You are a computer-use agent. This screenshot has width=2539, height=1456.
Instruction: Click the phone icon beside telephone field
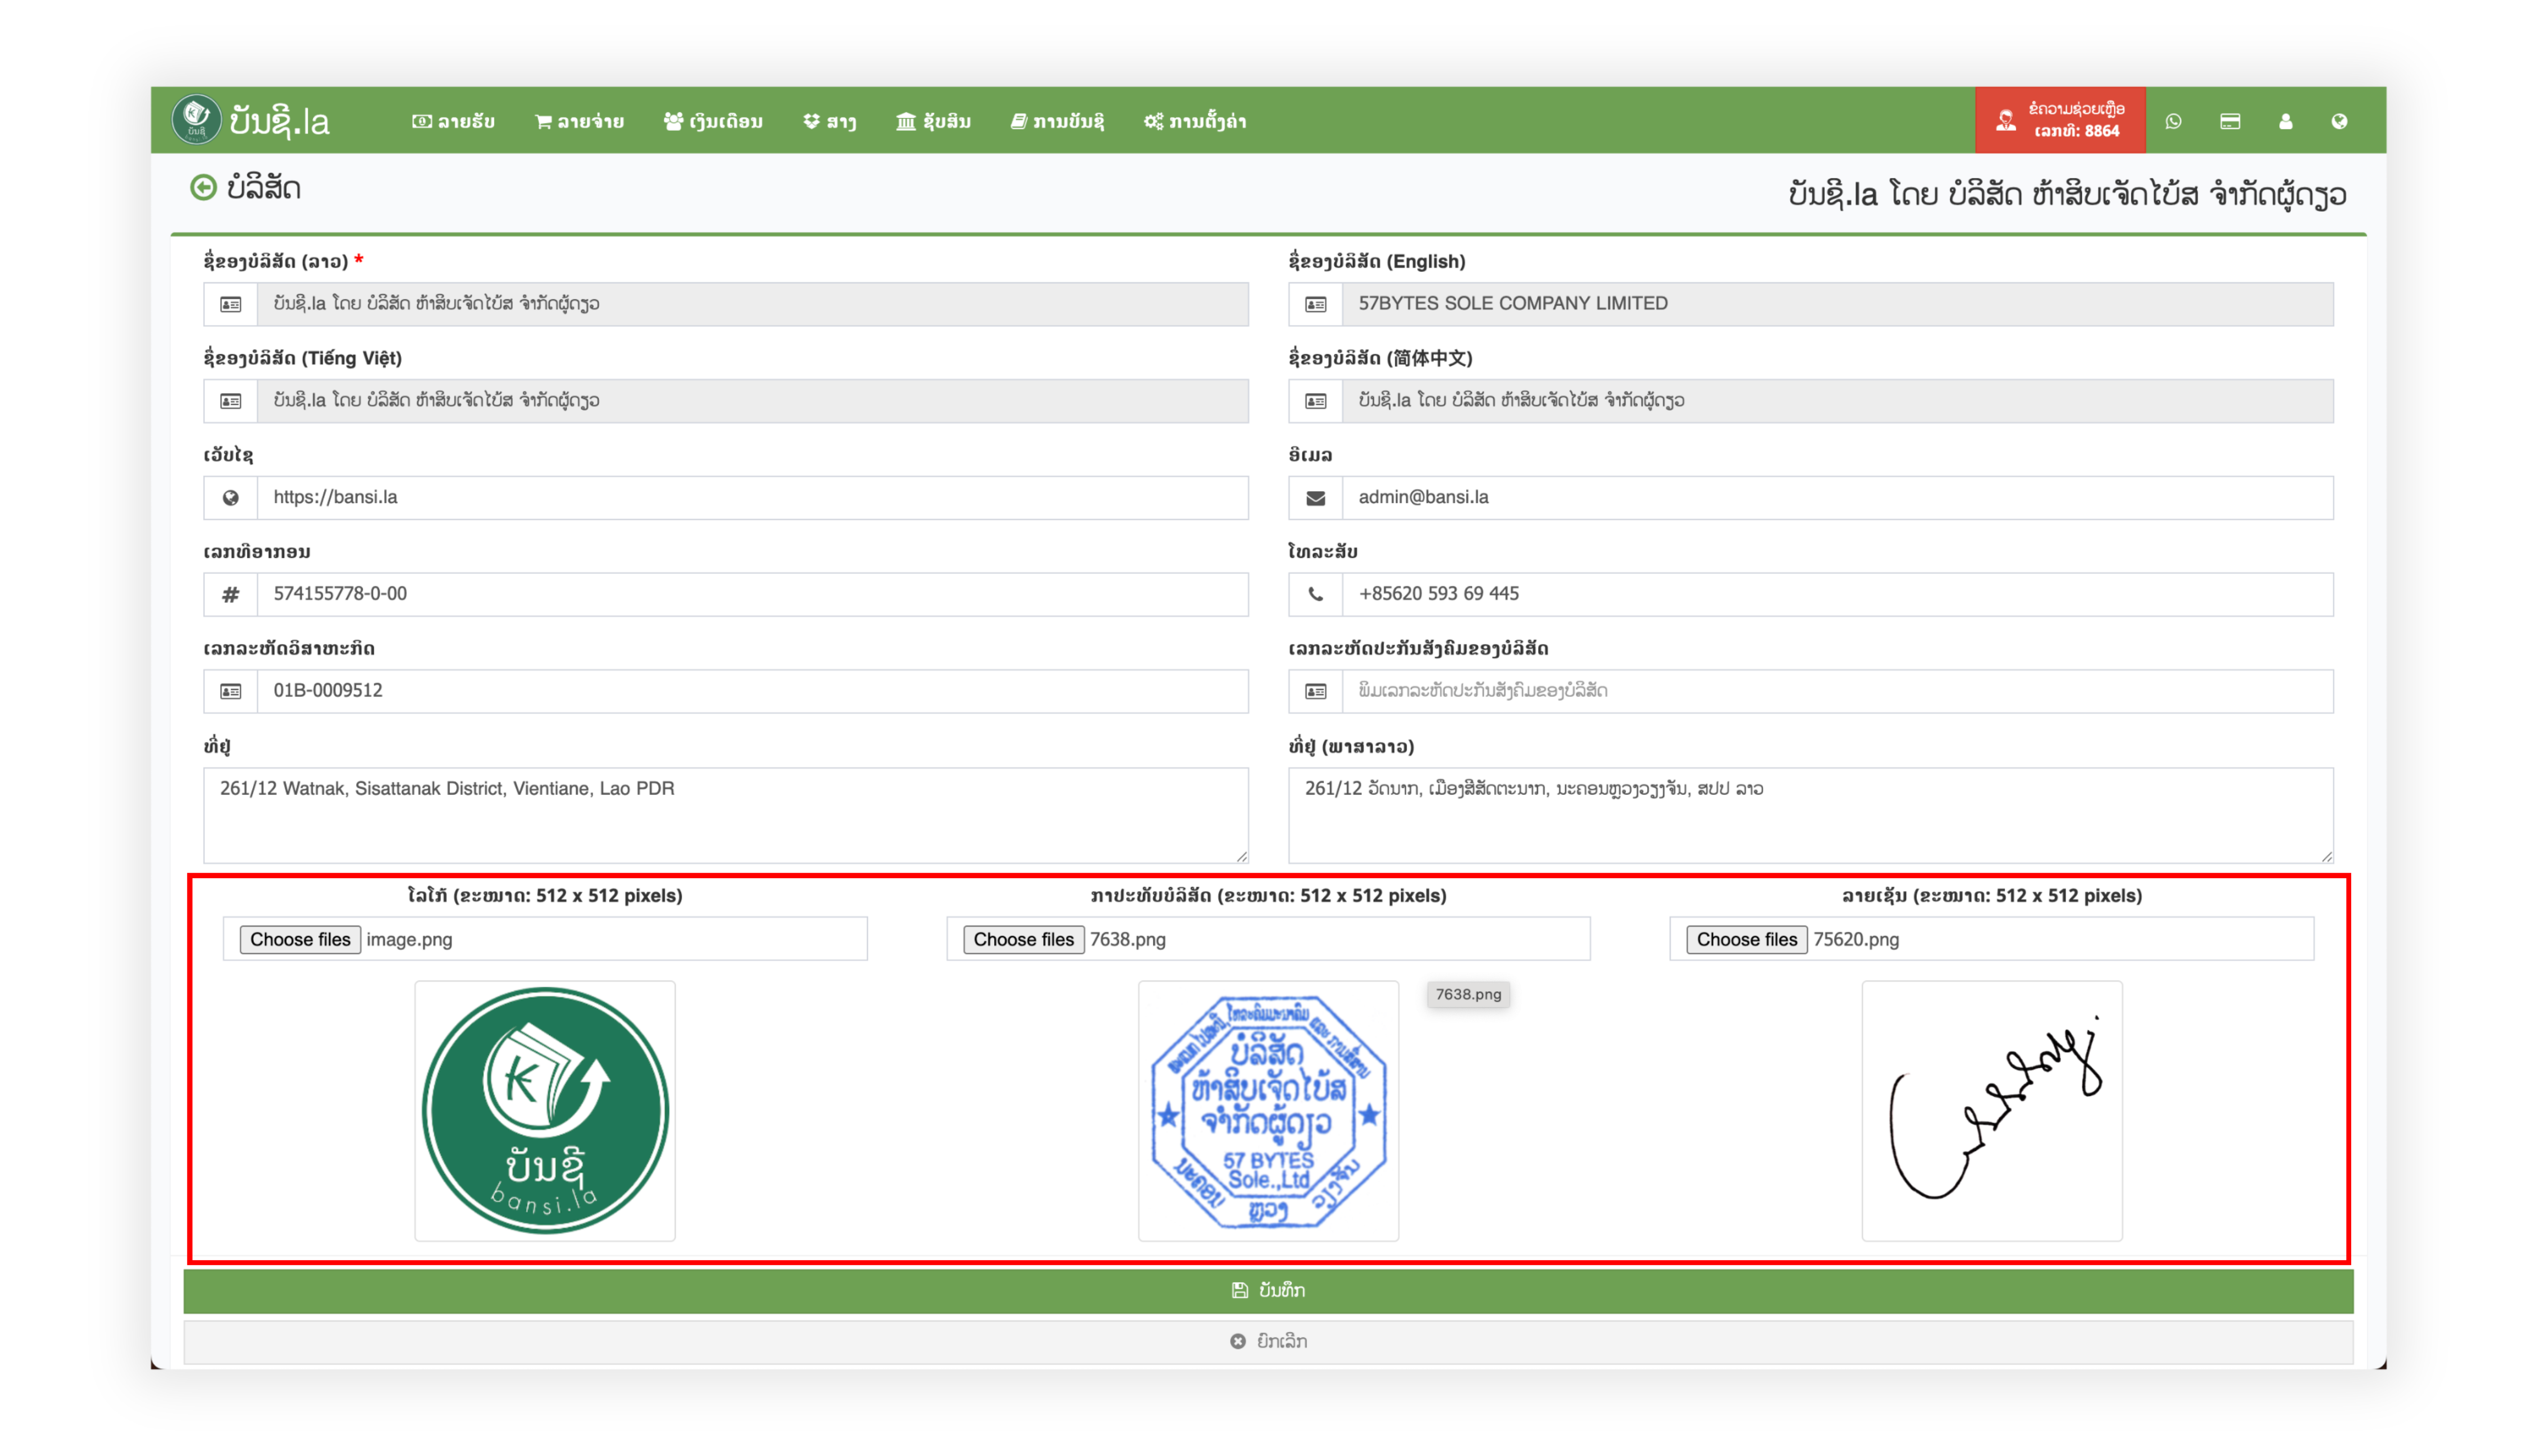pos(1315,595)
